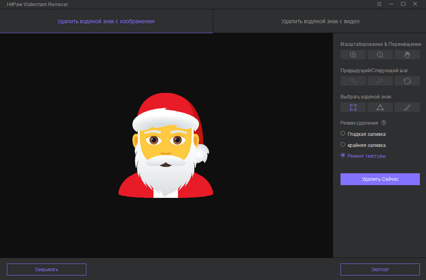Open the hamburger menu in title bar

379,4
